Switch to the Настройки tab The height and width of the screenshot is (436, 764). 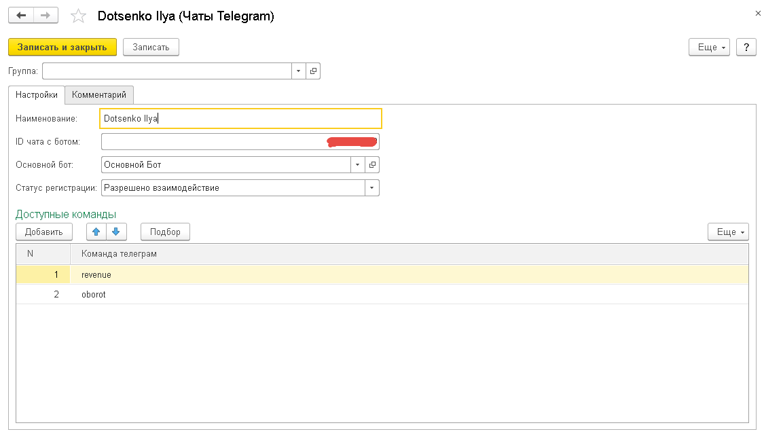pos(37,94)
